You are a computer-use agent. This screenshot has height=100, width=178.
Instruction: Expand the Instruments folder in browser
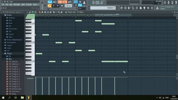[11, 42]
